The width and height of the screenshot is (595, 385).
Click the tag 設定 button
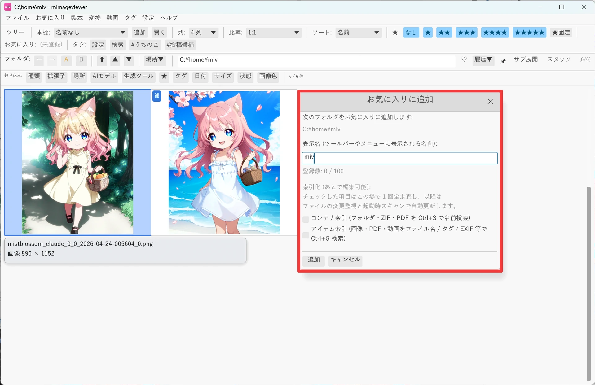coord(98,45)
